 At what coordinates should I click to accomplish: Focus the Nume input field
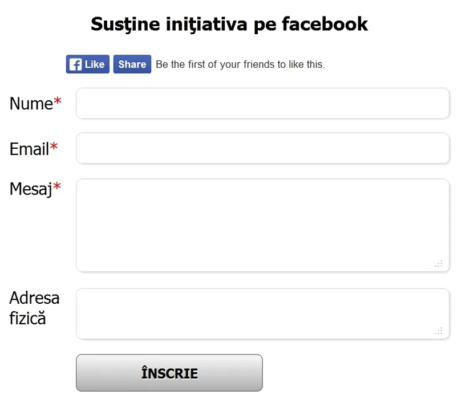262,103
